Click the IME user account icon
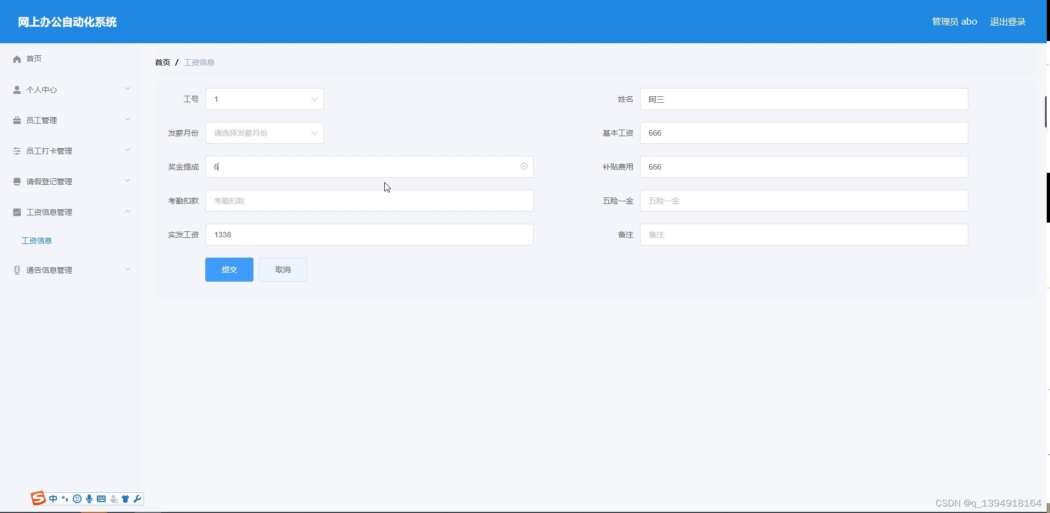This screenshot has width=1050, height=513. (114, 499)
